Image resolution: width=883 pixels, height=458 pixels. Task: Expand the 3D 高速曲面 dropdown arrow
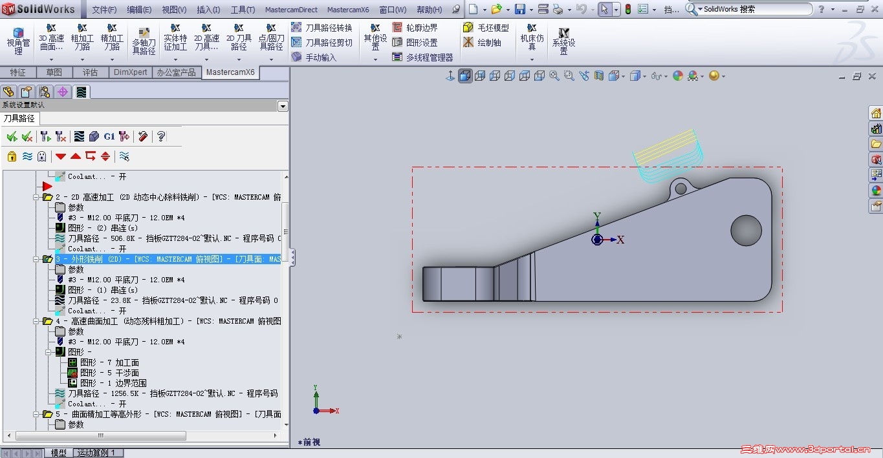coord(52,59)
